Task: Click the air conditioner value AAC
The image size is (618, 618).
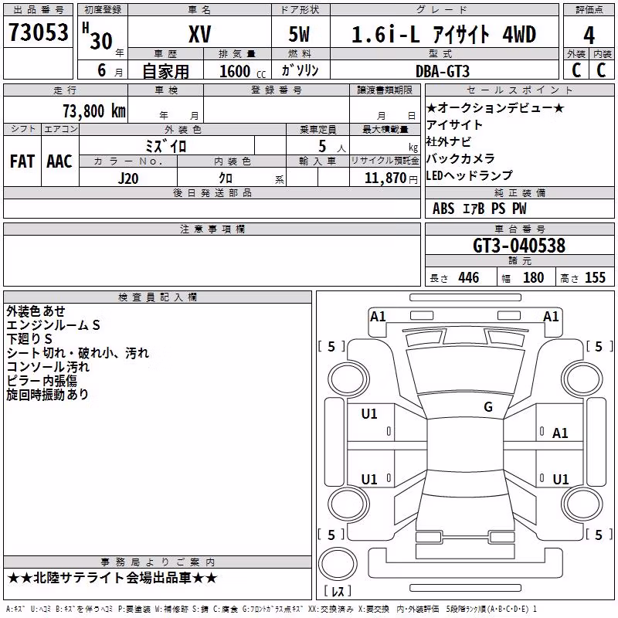Action: coord(59,161)
